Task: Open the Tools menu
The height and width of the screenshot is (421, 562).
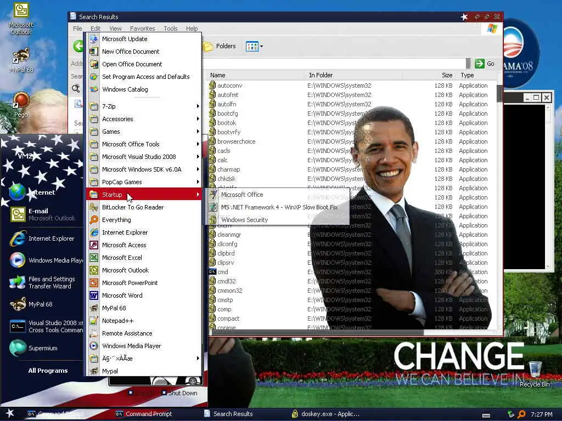Action: 171,29
